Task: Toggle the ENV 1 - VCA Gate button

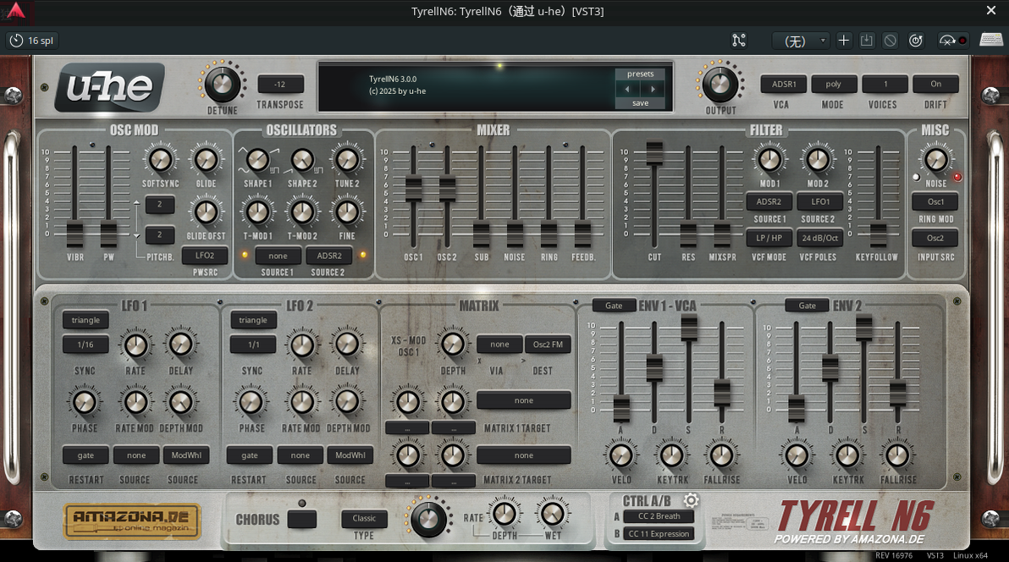Action: [613, 306]
